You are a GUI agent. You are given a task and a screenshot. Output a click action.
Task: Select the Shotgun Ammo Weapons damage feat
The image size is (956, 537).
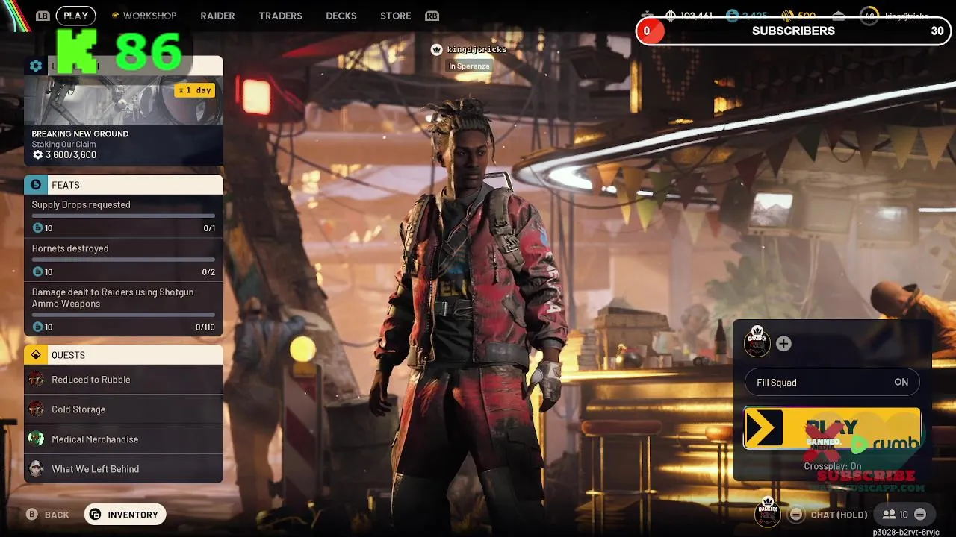tap(123, 310)
